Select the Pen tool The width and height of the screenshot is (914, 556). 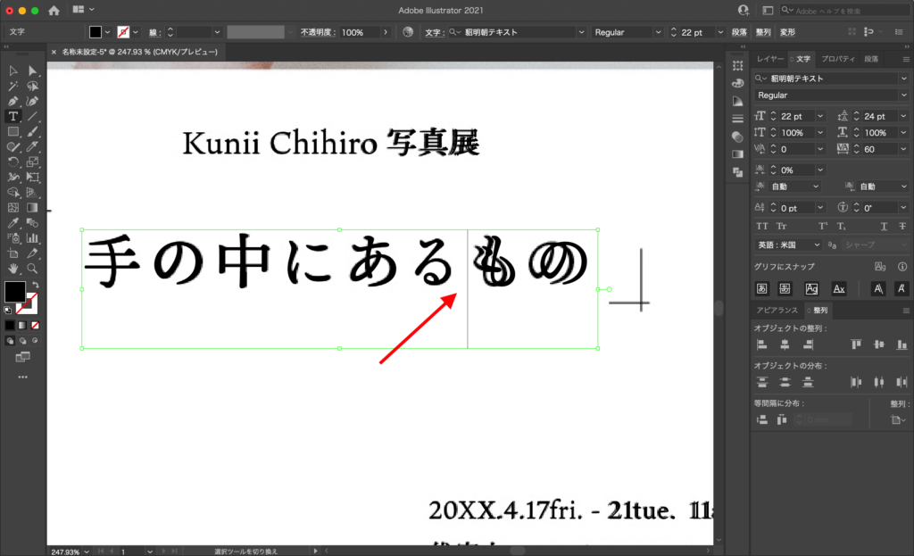[12, 102]
